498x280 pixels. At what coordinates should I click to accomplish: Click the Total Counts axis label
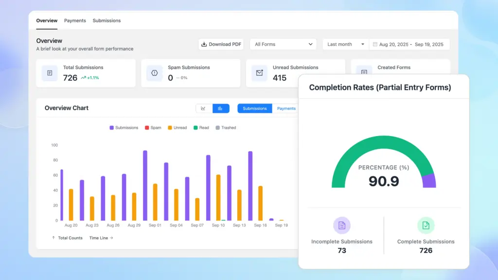(67, 238)
